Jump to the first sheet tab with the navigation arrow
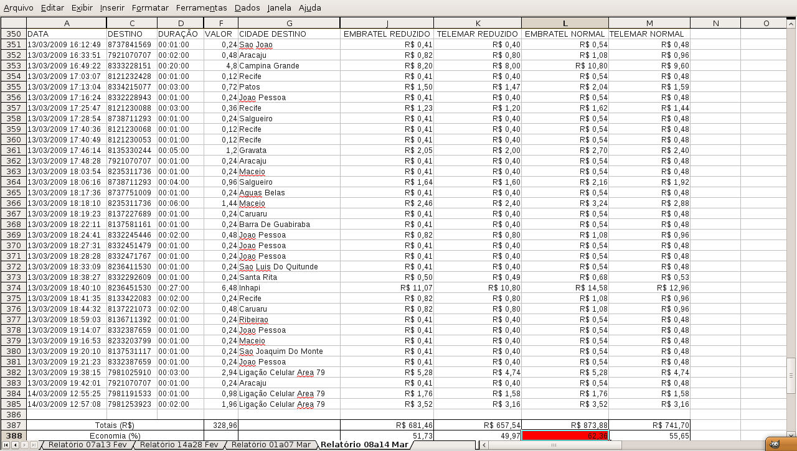The width and height of the screenshot is (797, 451). [x=6, y=445]
